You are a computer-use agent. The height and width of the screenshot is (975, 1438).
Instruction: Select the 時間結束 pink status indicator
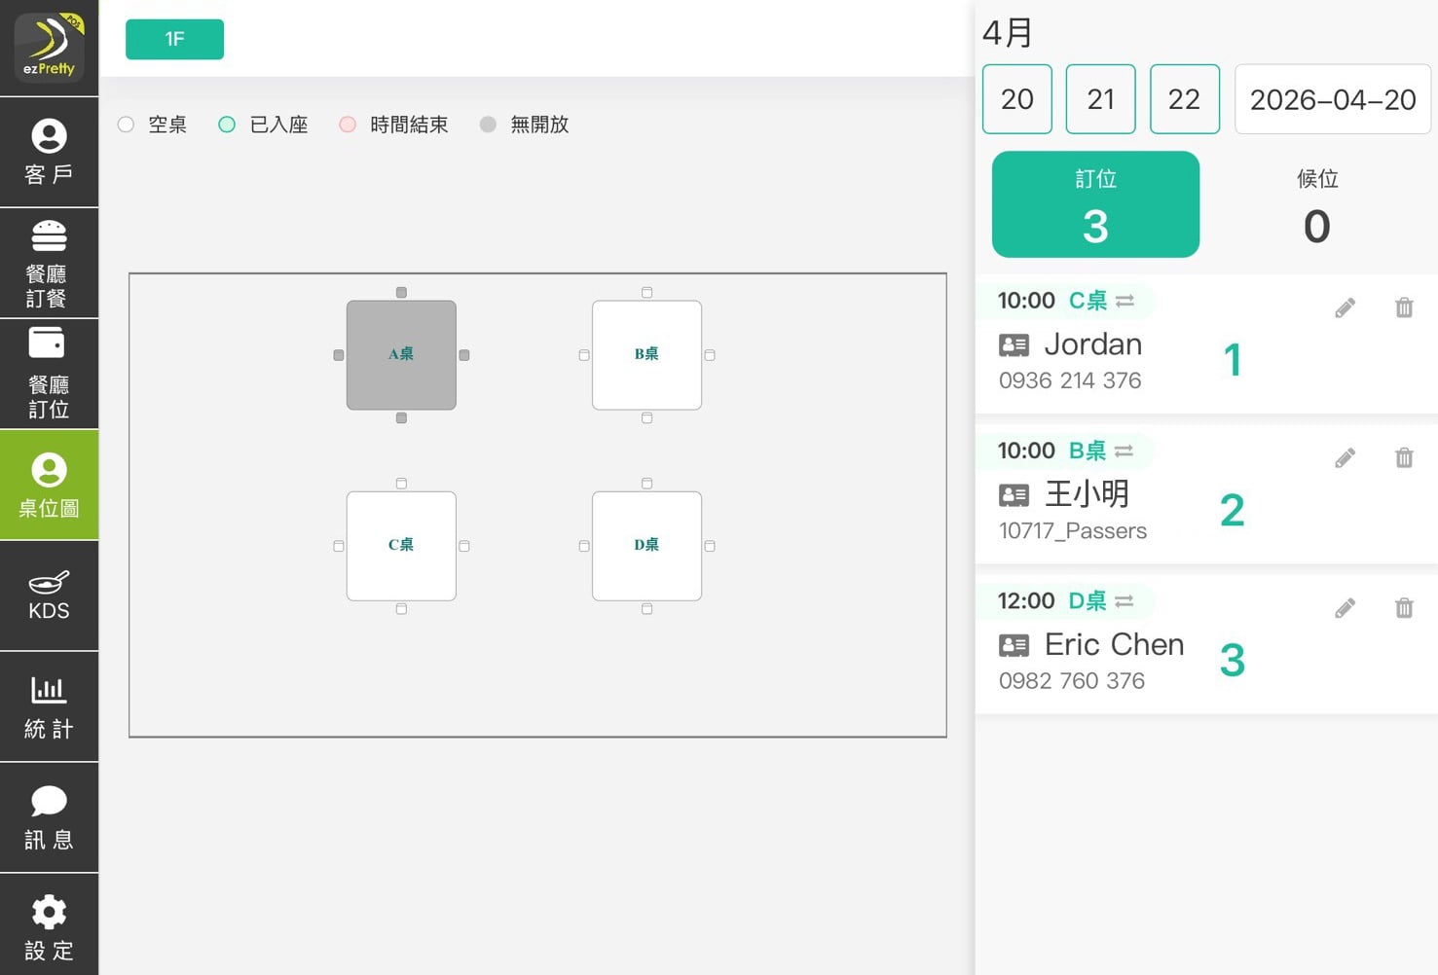348,125
